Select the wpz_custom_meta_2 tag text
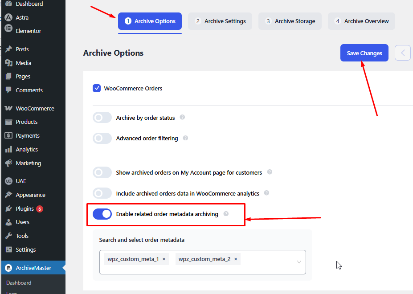 (x=204, y=259)
